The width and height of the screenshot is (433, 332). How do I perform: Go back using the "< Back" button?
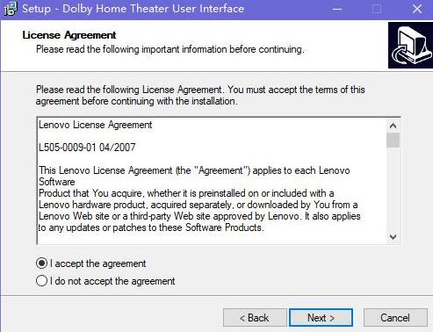255,318
